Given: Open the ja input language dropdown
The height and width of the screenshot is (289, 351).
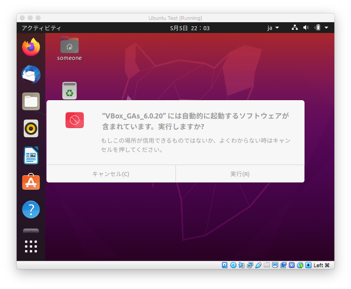Looking at the screenshot, I should (x=272, y=28).
